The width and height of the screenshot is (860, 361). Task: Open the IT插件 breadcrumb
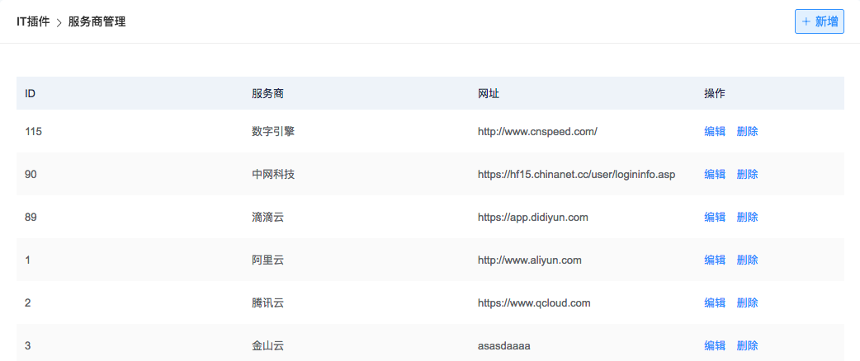point(33,22)
